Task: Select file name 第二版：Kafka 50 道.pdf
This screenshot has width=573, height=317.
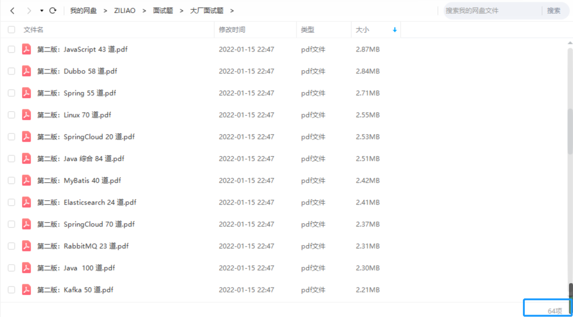Action: pos(76,290)
